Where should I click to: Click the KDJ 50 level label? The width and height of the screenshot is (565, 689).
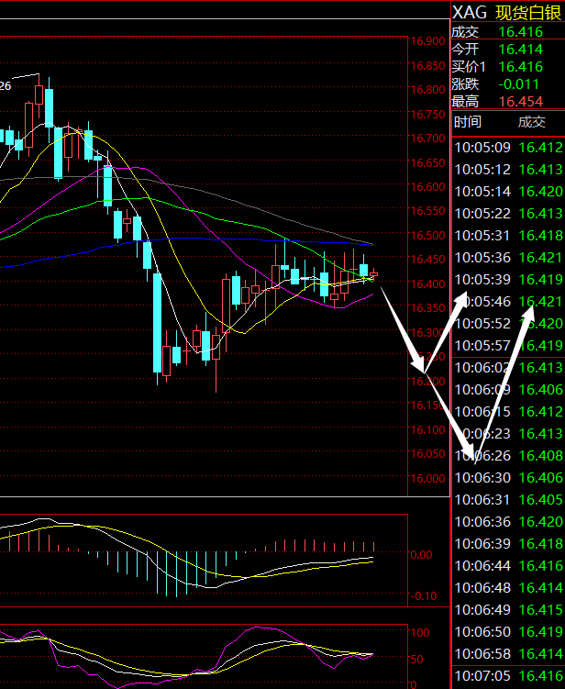[x=418, y=659]
